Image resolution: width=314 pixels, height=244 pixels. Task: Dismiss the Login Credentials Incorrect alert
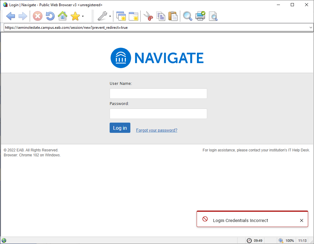click(302, 220)
